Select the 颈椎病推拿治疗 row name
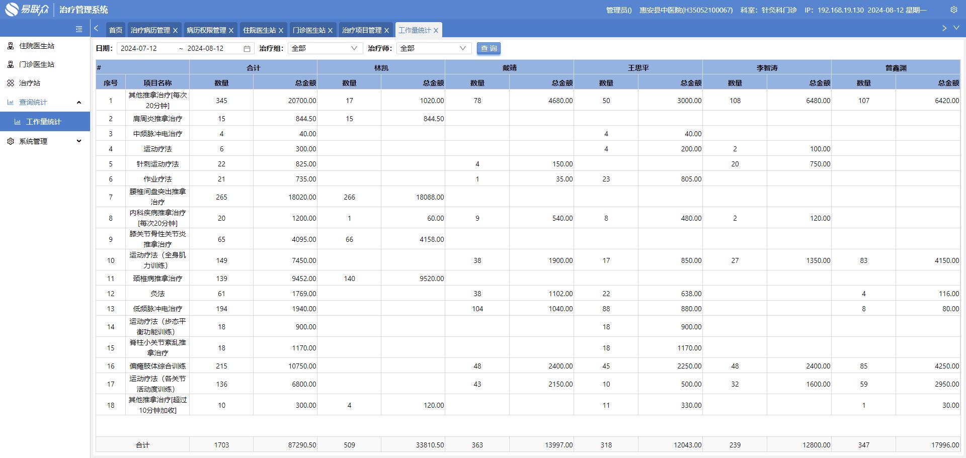The image size is (966, 458). click(157, 279)
